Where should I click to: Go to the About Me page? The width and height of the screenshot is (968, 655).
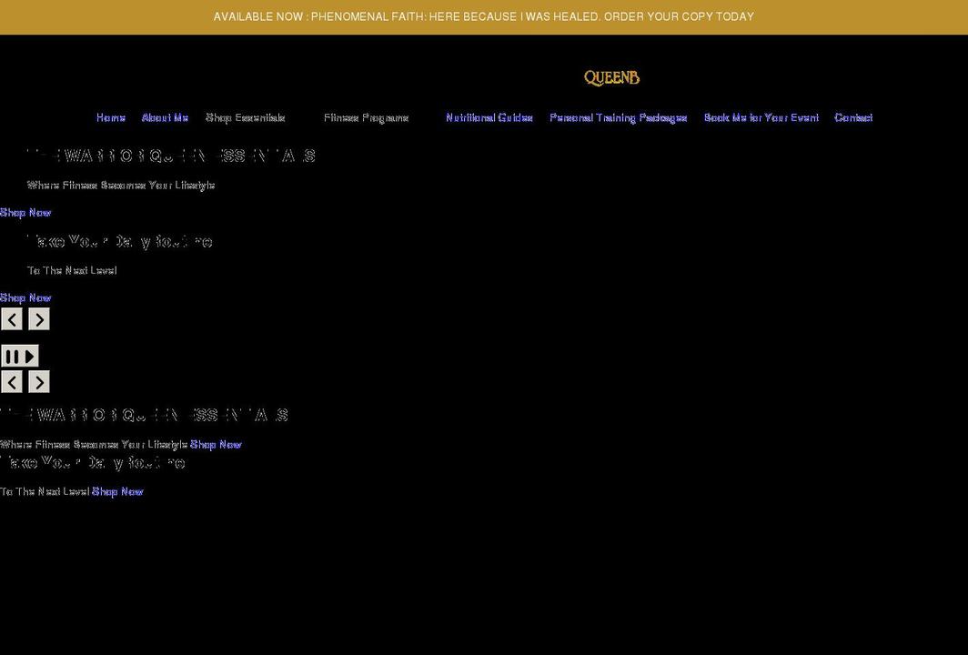165,117
